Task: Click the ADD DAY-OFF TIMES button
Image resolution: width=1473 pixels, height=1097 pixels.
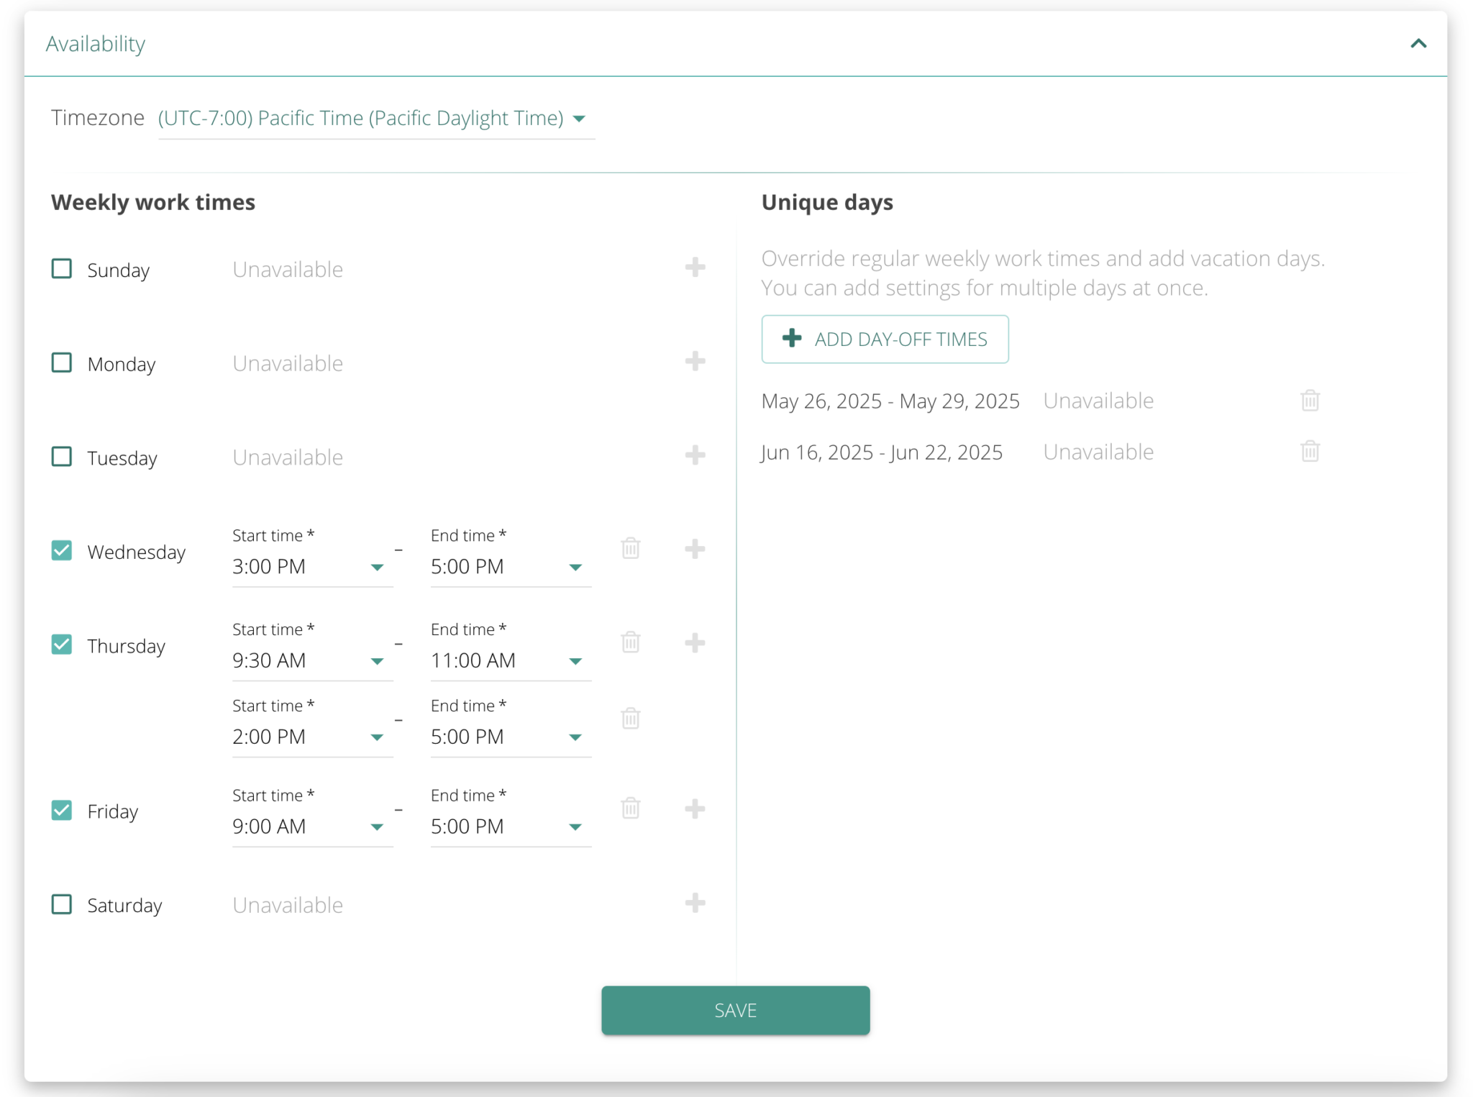Action: click(885, 339)
